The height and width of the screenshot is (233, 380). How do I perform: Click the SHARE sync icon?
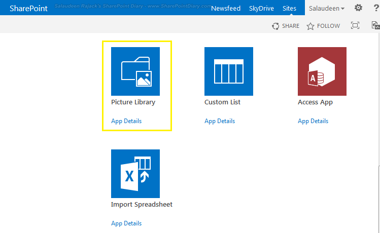point(275,26)
